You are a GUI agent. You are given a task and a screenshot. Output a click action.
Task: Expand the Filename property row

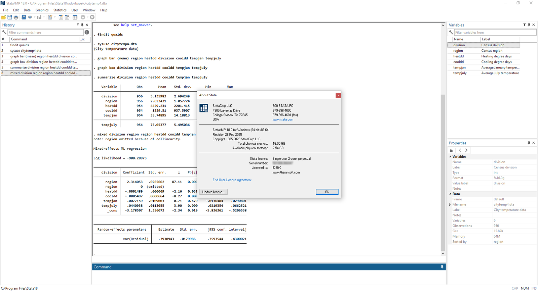[x=450, y=205]
